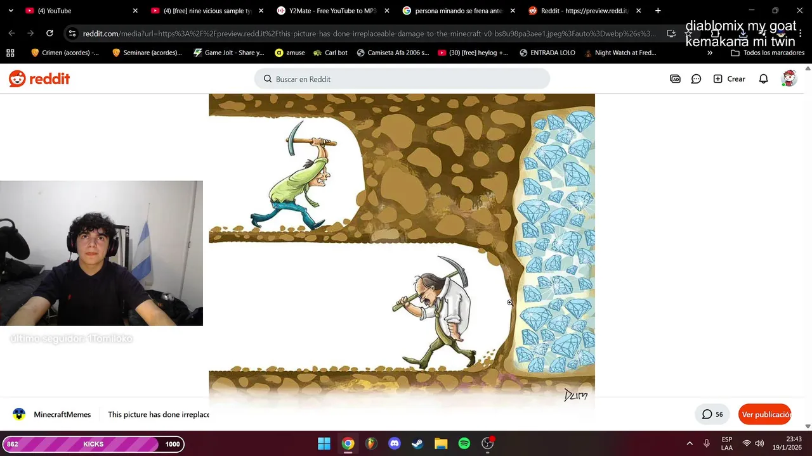Expand the system tray hidden icons
The width and height of the screenshot is (812, 456).
point(690,443)
